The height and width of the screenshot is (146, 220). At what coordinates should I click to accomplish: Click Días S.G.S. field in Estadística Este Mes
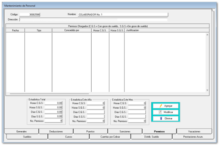click(x=137, y=117)
